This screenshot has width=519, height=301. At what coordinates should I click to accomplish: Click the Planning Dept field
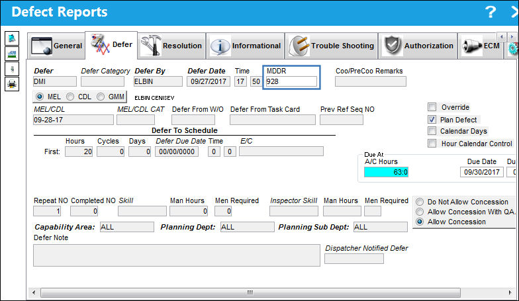248,227
